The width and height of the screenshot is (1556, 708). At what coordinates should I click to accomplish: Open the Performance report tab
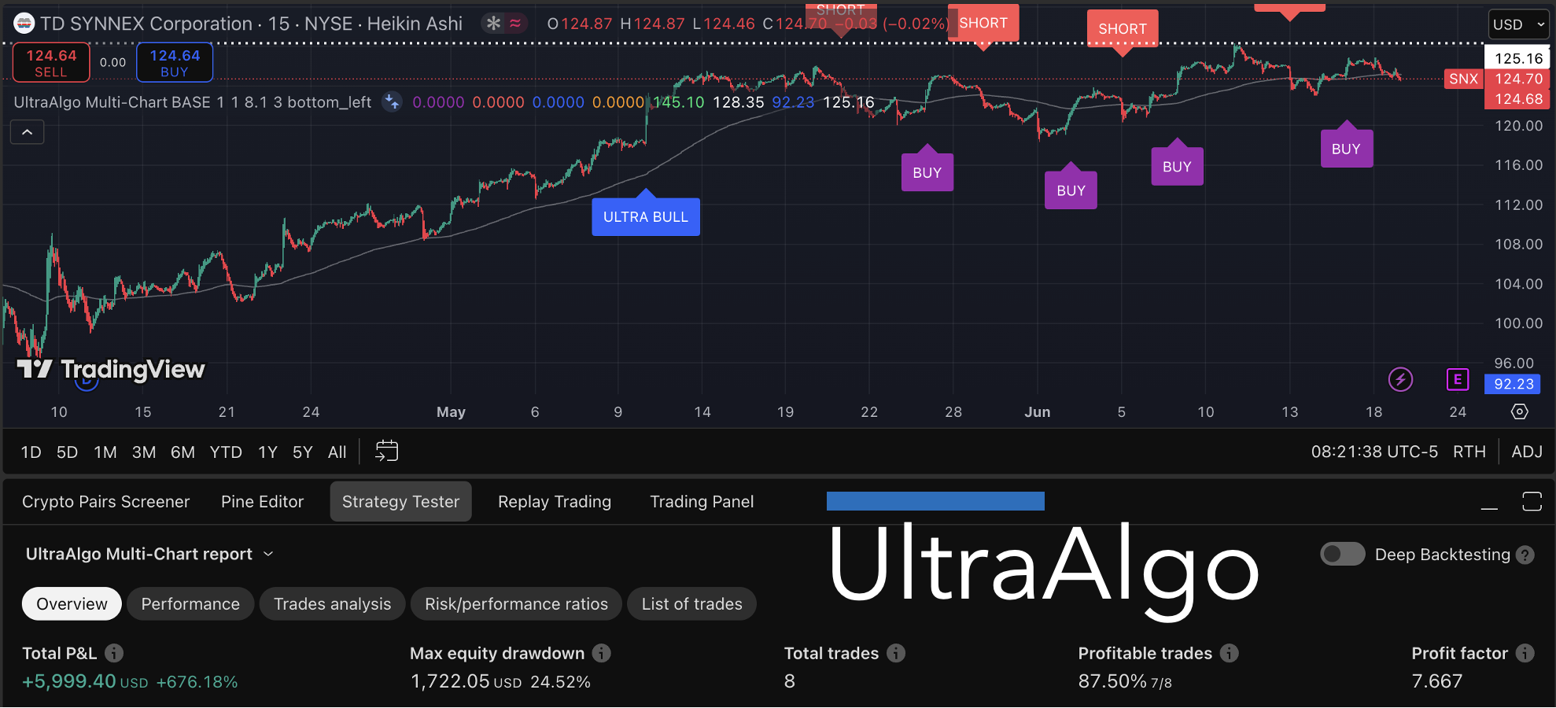190,604
